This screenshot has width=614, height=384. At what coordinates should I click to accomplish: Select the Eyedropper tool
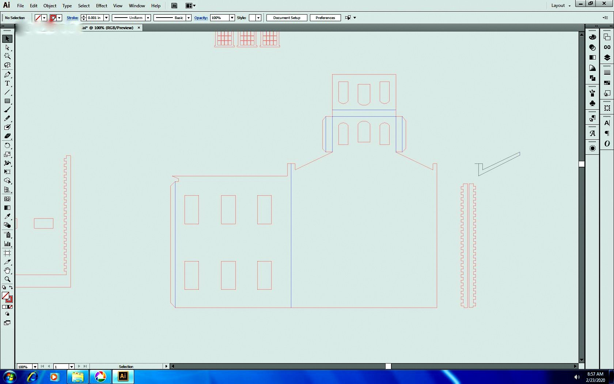pyautogui.click(x=7, y=217)
